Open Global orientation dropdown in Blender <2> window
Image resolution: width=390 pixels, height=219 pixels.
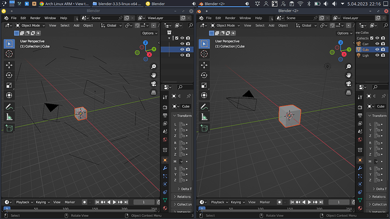pos(306,25)
